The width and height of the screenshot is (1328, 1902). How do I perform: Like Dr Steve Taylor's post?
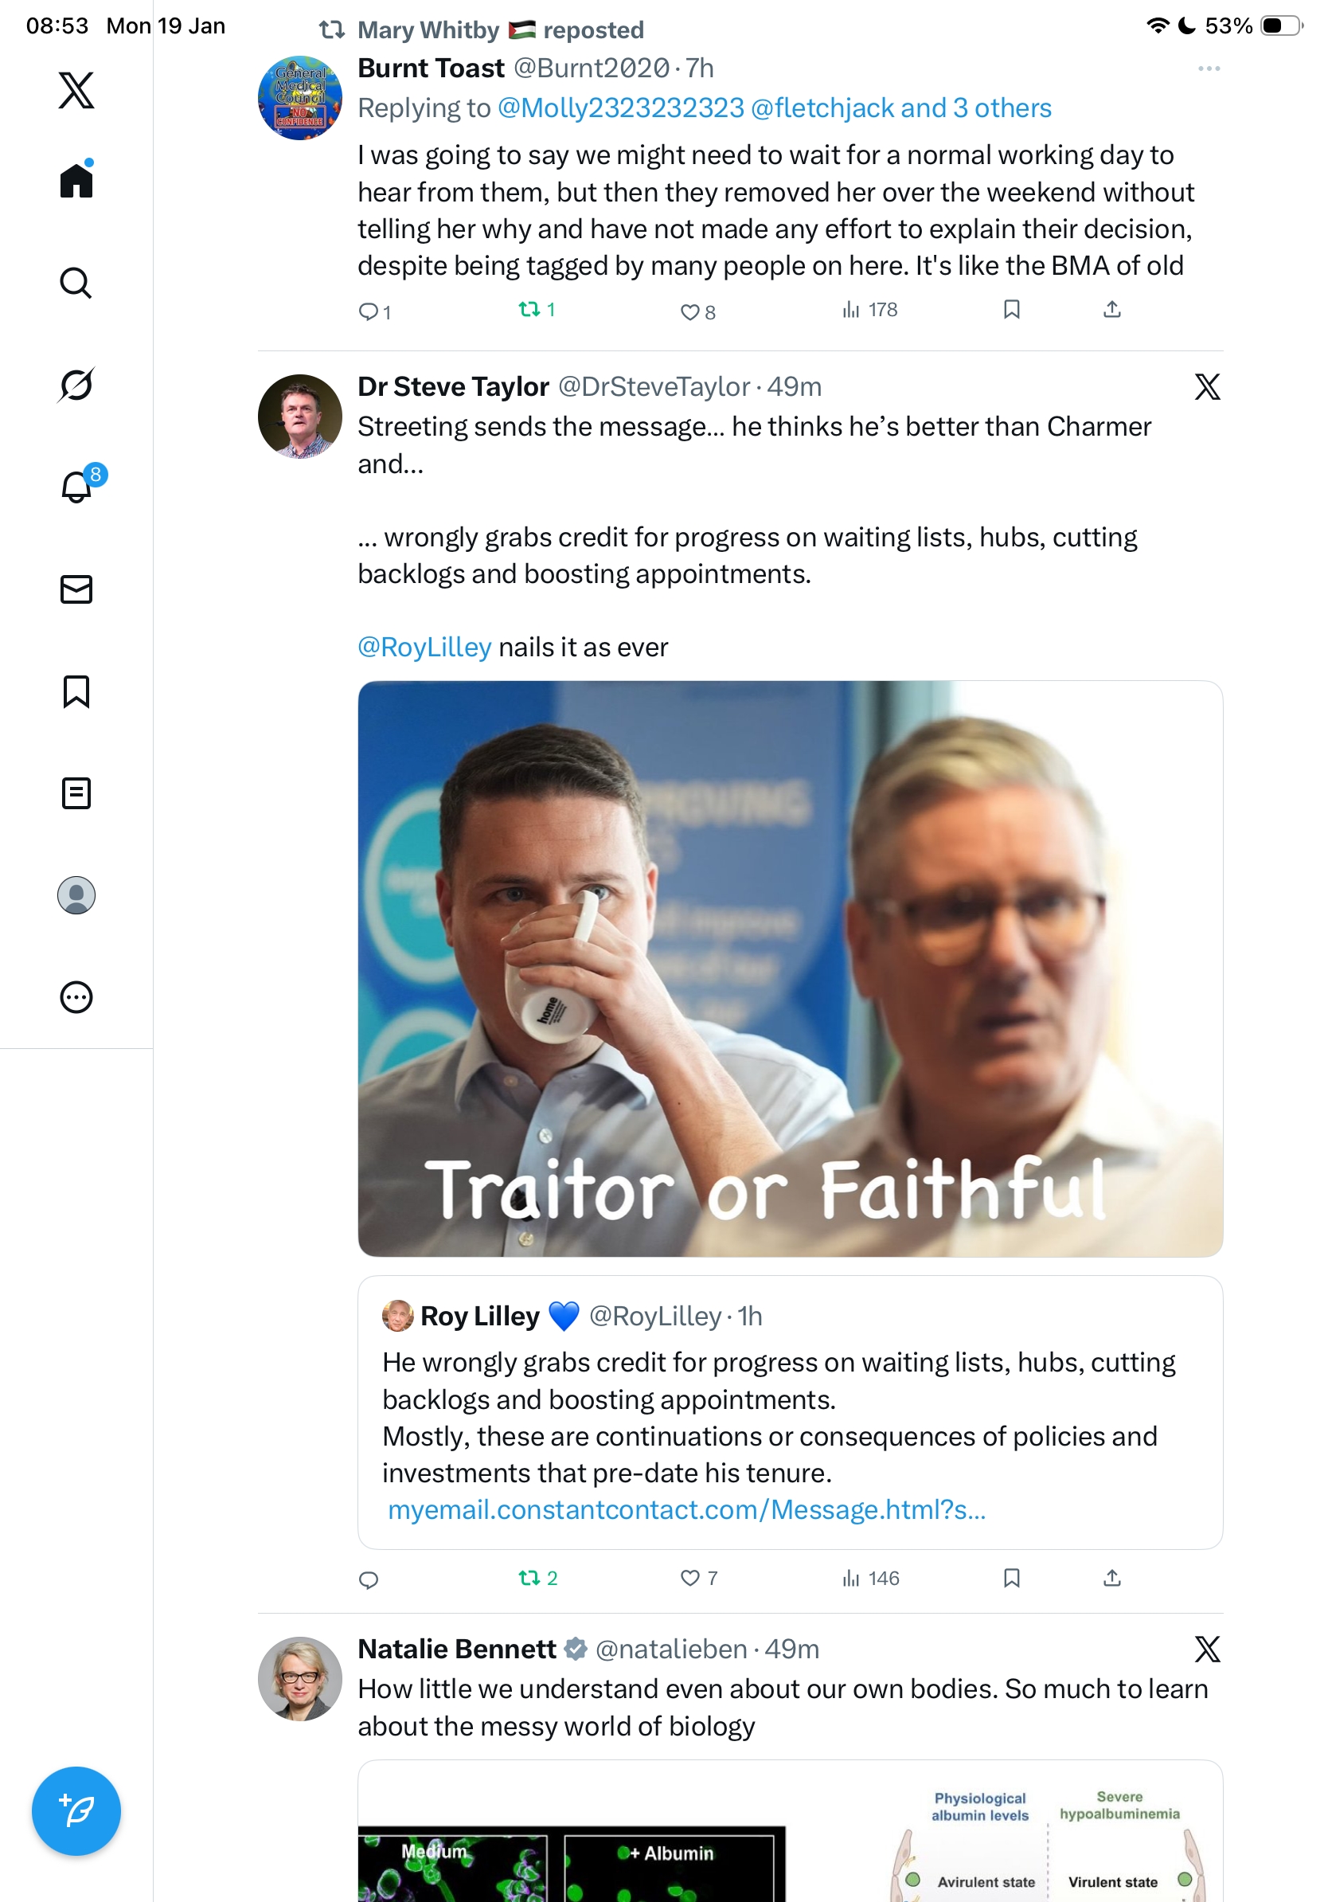coord(689,1578)
